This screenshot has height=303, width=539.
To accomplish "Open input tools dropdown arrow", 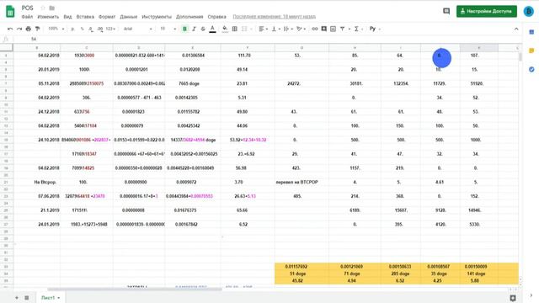I will tap(380, 29).
